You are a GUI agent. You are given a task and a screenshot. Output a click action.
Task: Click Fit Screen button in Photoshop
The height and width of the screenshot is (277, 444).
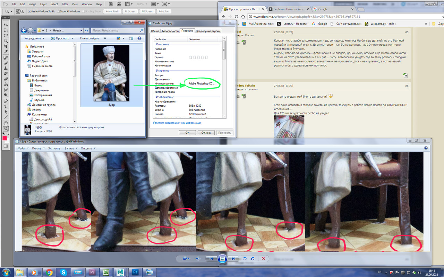click(x=130, y=11)
